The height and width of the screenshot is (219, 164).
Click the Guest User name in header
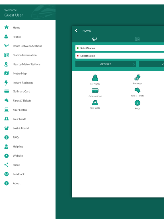(x=14, y=15)
